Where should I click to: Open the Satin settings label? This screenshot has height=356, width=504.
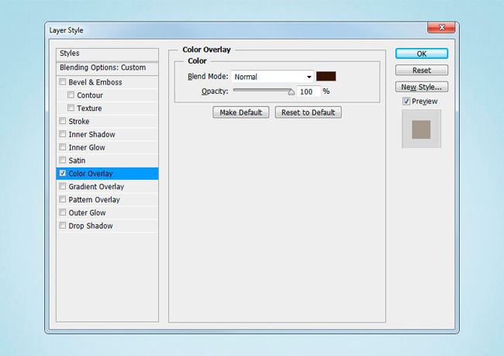pos(77,161)
